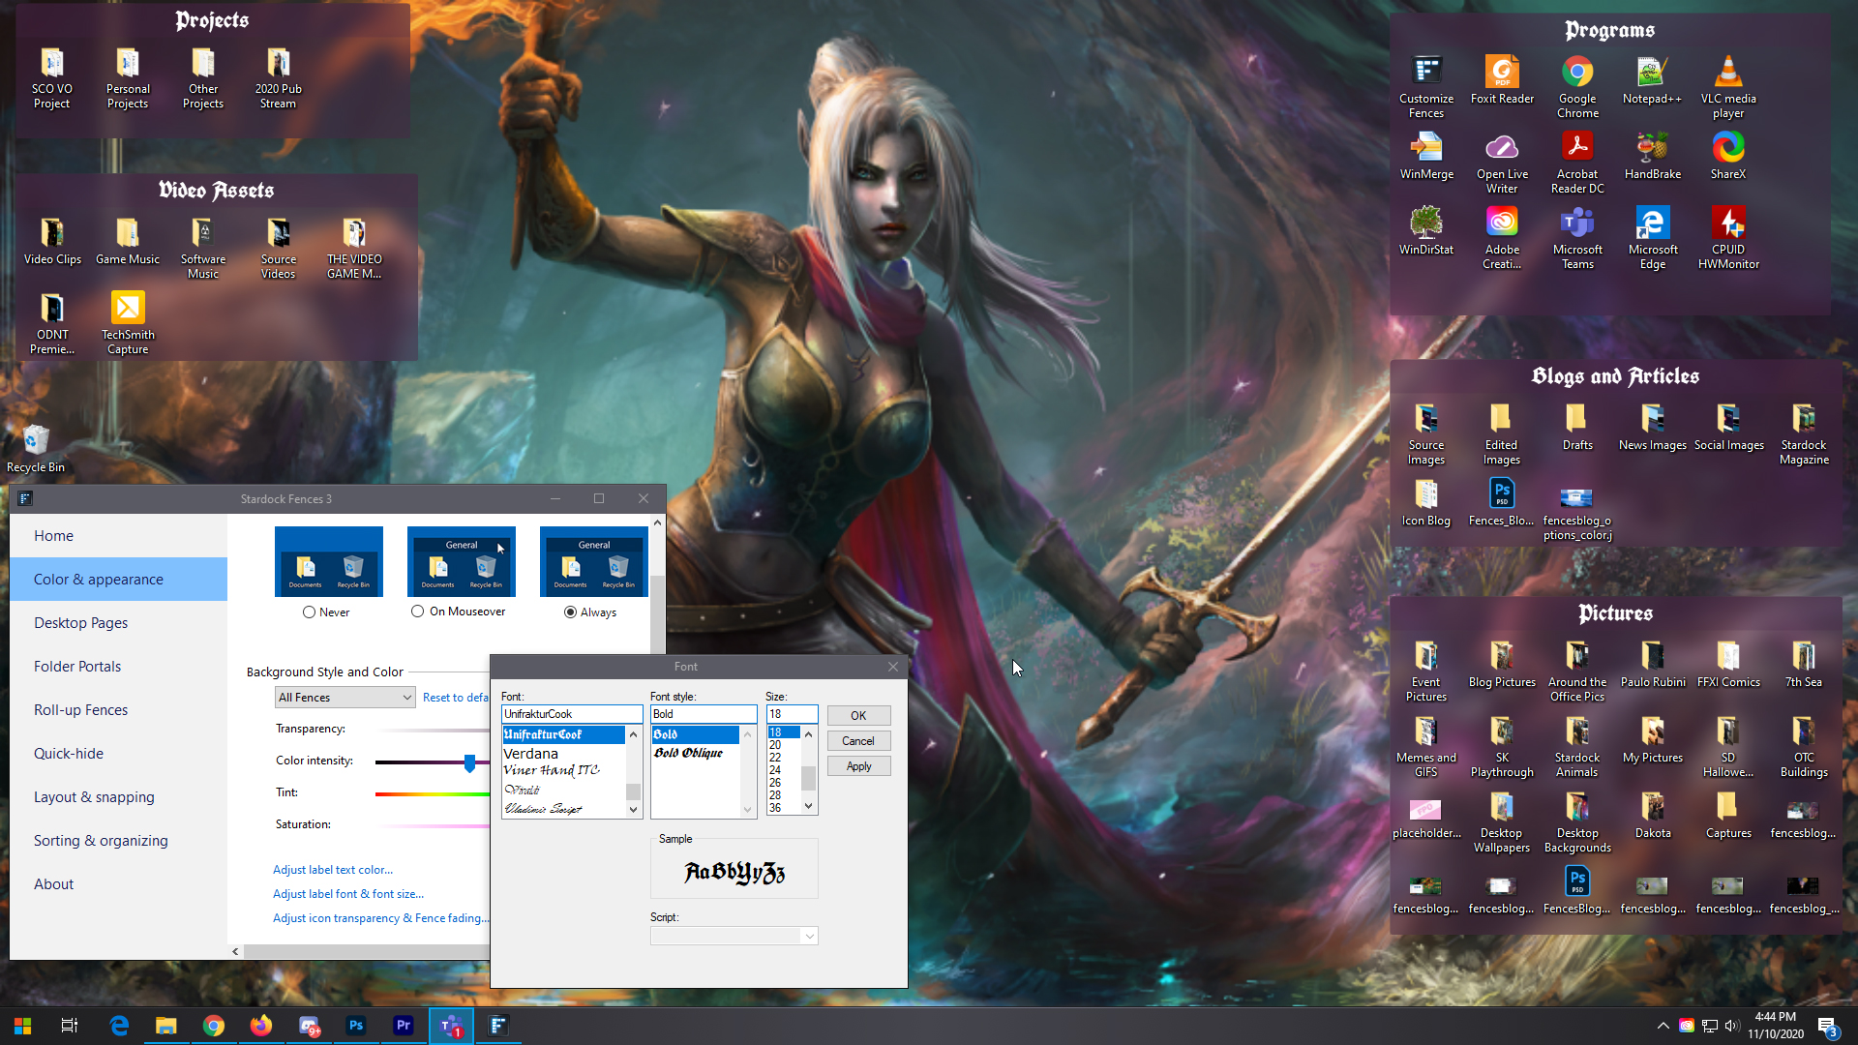Click Cancel in Font dialog
The height and width of the screenshot is (1045, 1858).
coord(858,741)
